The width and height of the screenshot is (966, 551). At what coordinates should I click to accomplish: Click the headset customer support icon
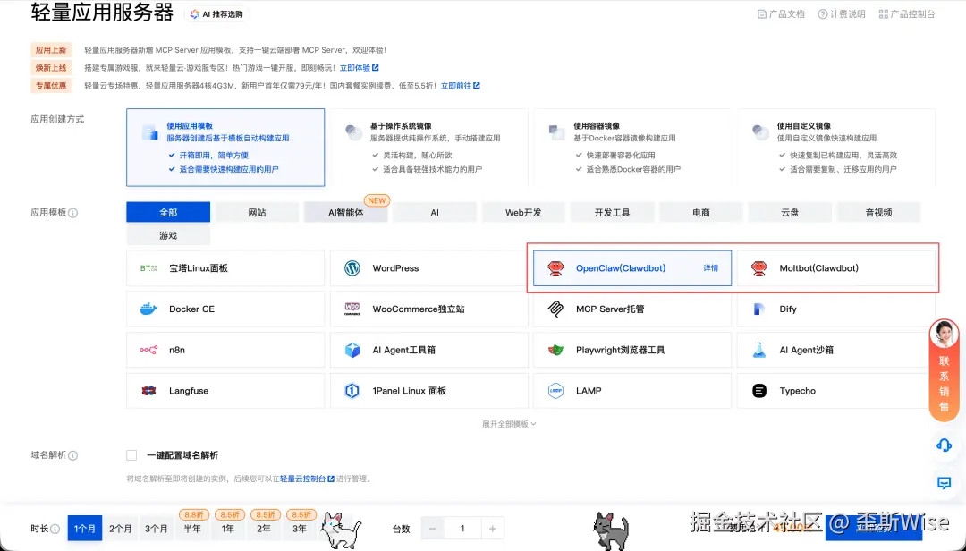[944, 445]
